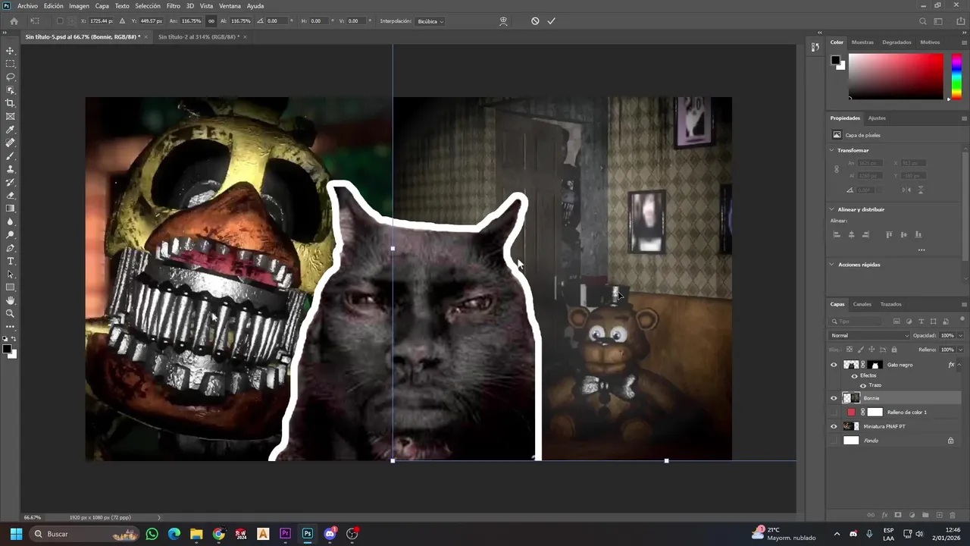
Task: Click the foreground color swatch in toolbar
Action: (6, 349)
